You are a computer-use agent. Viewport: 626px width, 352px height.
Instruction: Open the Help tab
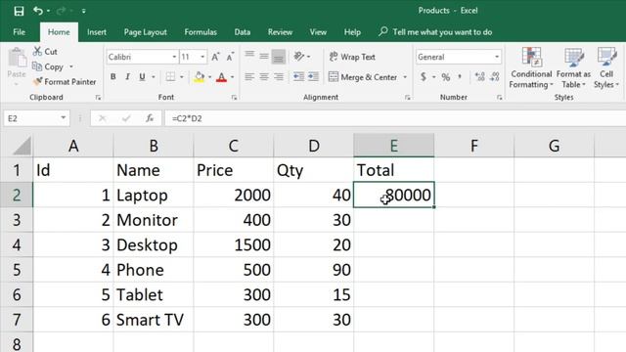click(352, 32)
